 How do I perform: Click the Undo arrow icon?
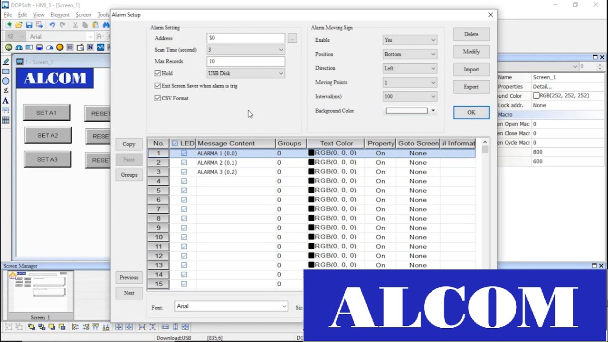[52, 25]
